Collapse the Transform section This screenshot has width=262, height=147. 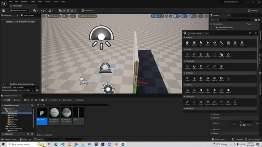point(185,97)
